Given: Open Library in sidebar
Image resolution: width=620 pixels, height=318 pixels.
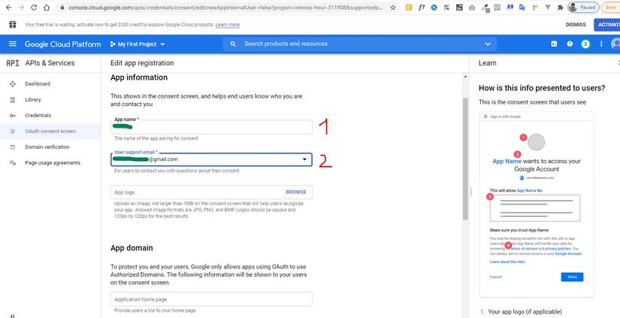Looking at the screenshot, I should point(33,100).
